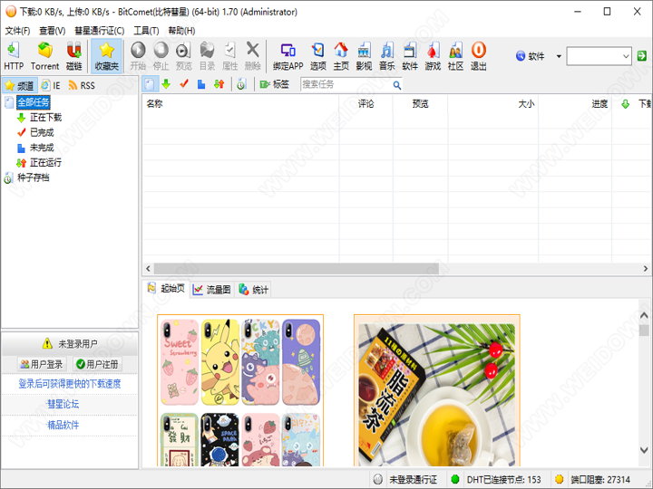Click the 磁链 magnet link icon
Screen dimensions: 653x489
pyautogui.click(x=74, y=55)
